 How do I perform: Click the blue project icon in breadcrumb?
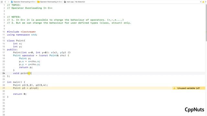(12, 2)
